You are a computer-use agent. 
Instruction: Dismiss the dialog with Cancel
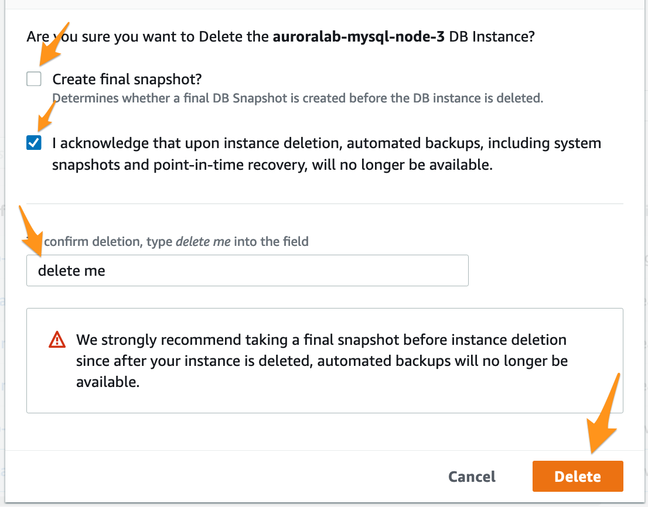(x=472, y=477)
